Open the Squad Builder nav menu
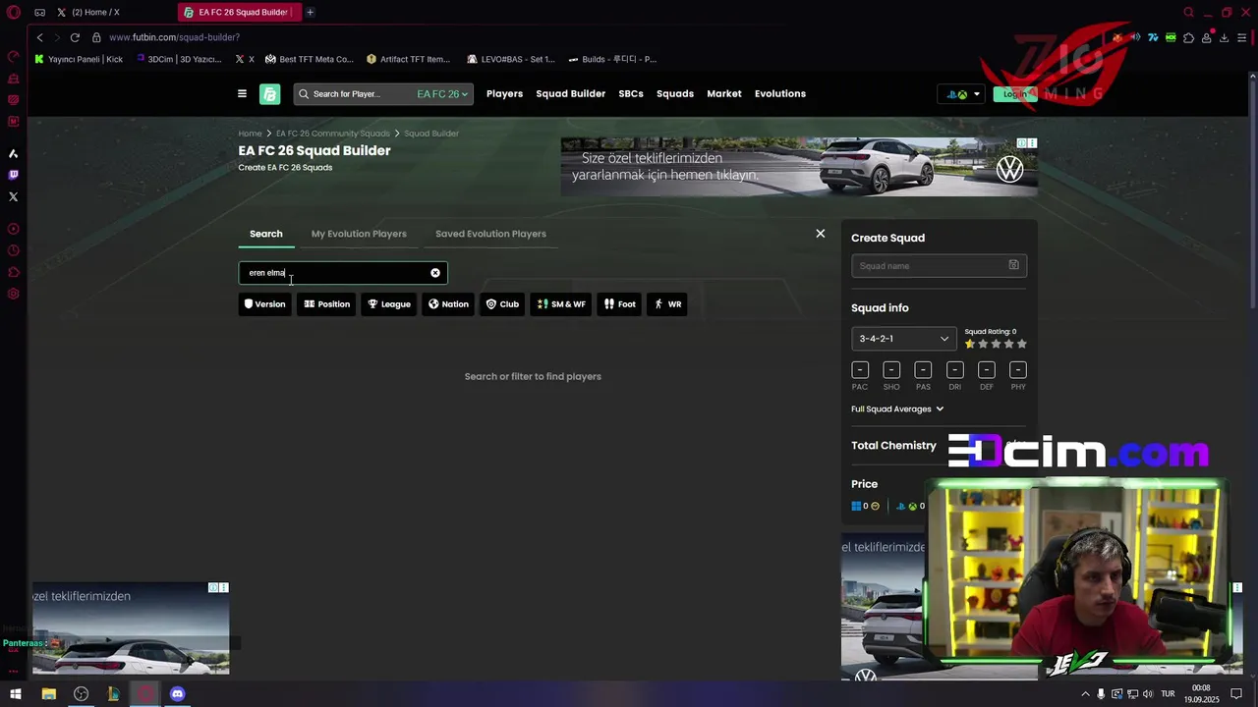 tap(570, 94)
